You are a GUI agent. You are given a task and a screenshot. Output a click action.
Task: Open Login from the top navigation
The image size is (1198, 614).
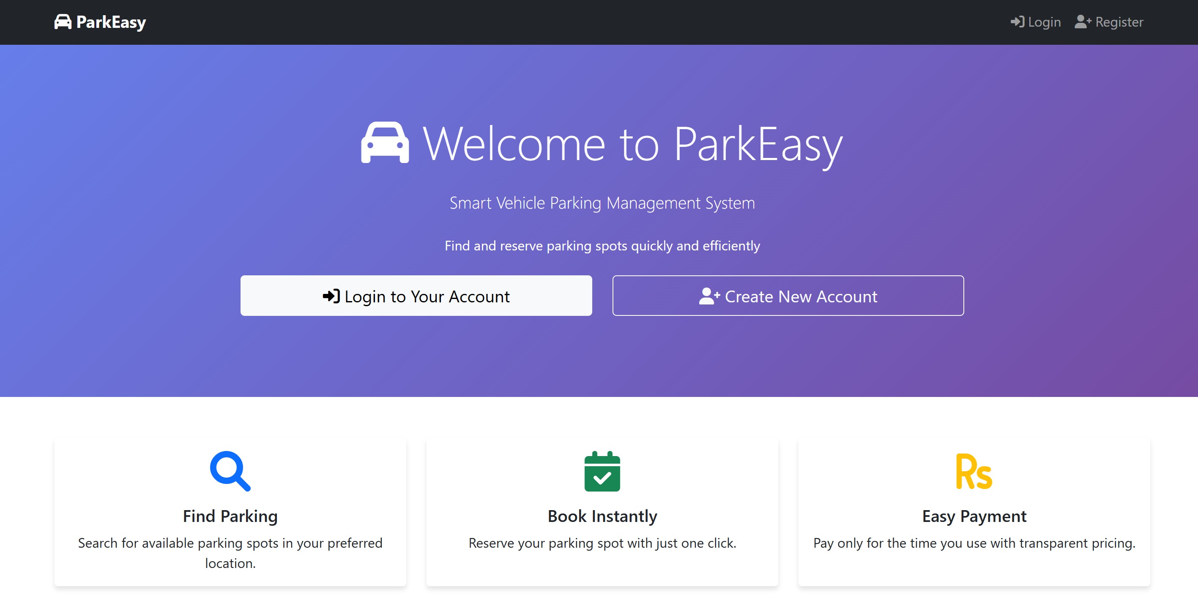click(1044, 22)
